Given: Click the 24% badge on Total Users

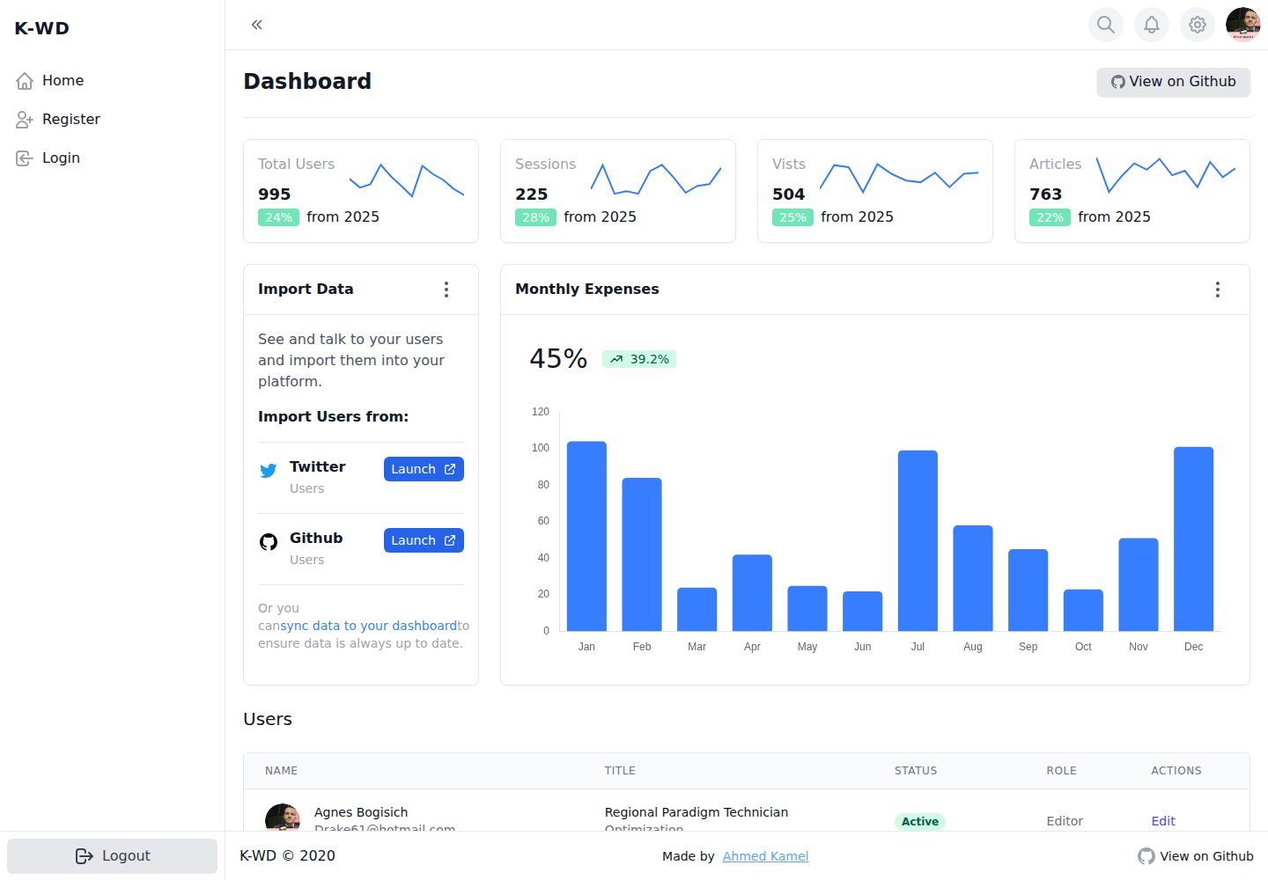Looking at the screenshot, I should click(278, 217).
